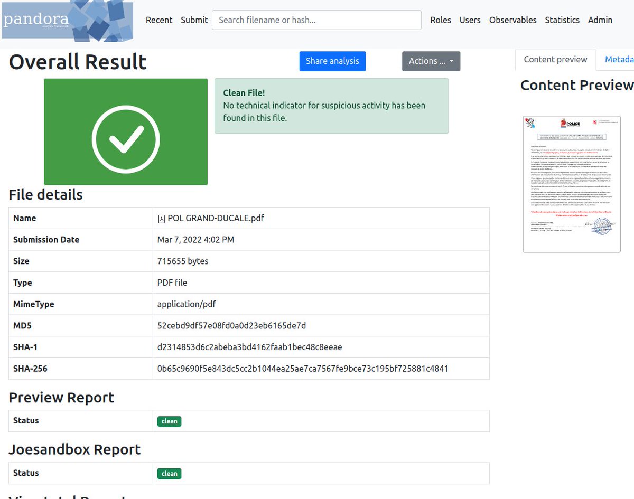Click the File details heading

(x=46, y=195)
